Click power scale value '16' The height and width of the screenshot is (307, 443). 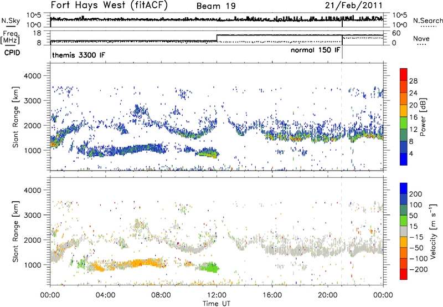click(x=413, y=117)
